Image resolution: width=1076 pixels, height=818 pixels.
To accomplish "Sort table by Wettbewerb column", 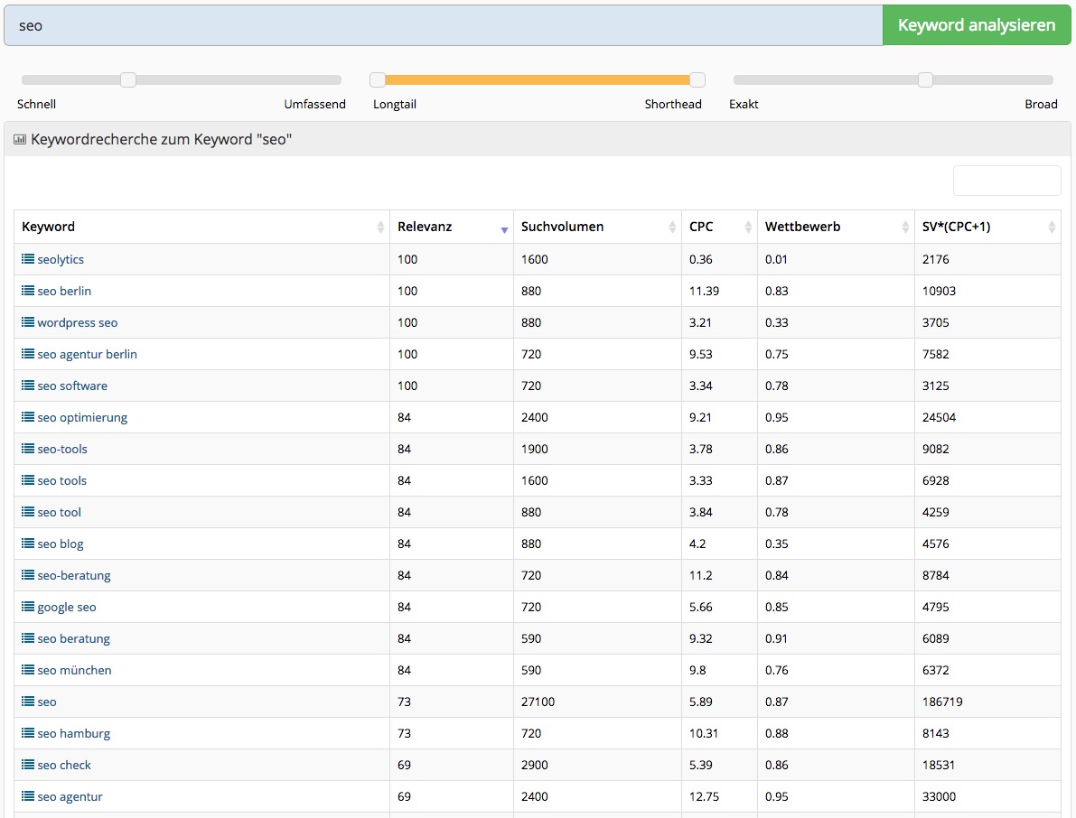I will point(836,227).
